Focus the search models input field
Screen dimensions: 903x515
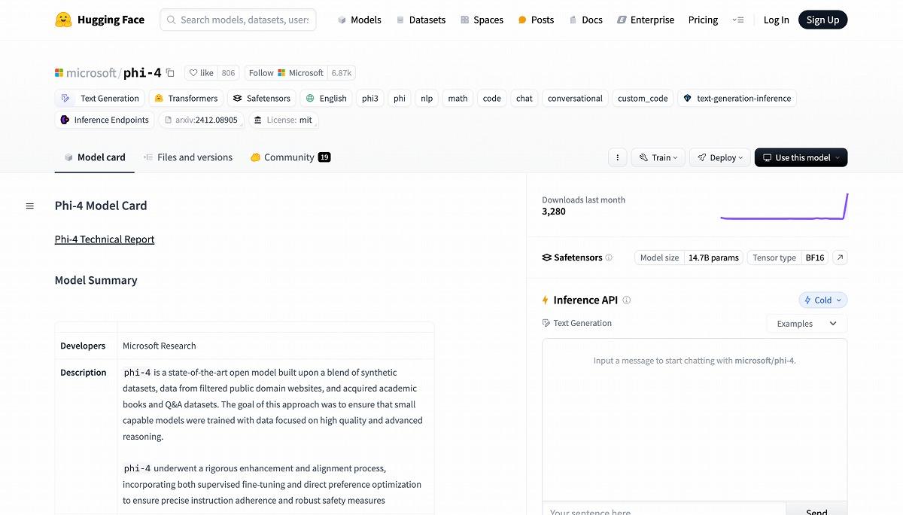pyautogui.click(x=244, y=20)
